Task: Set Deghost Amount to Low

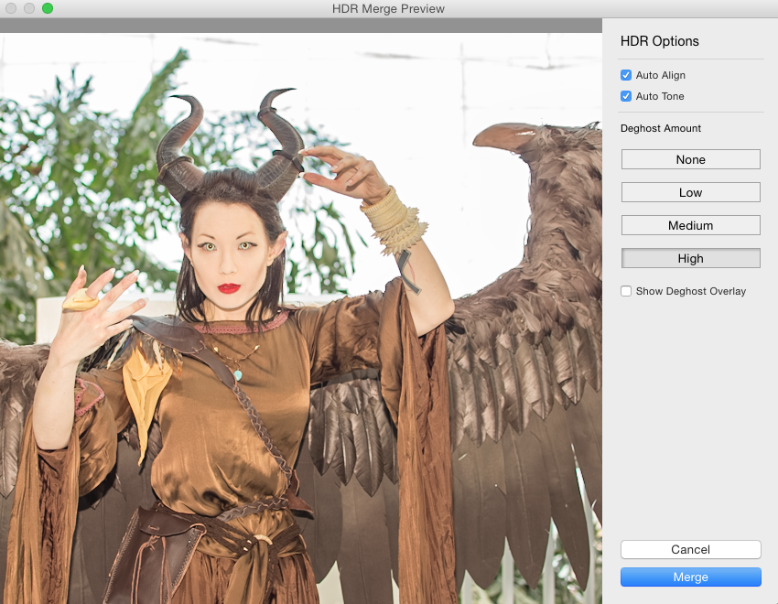Action: (x=691, y=192)
